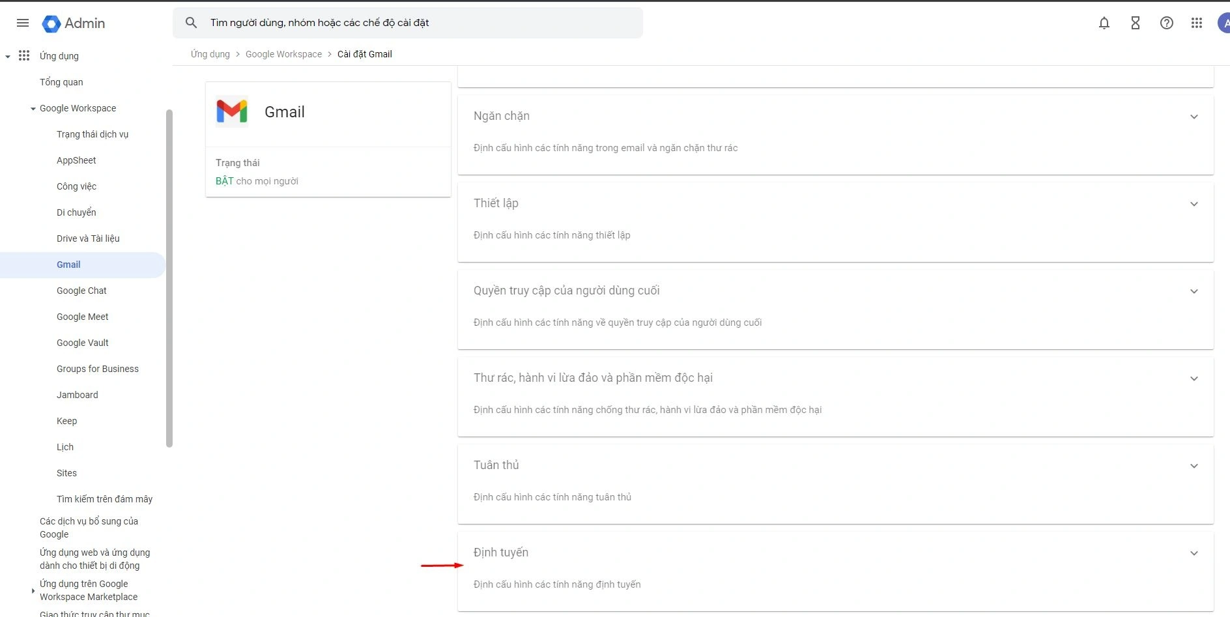Image resolution: width=1230 pixels, height=617 pixels.
Task: Collapse the Ứng dụng sidebar section
Action: (x=8, y=57)
